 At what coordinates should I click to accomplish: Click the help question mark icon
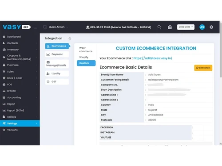(211, 27)
